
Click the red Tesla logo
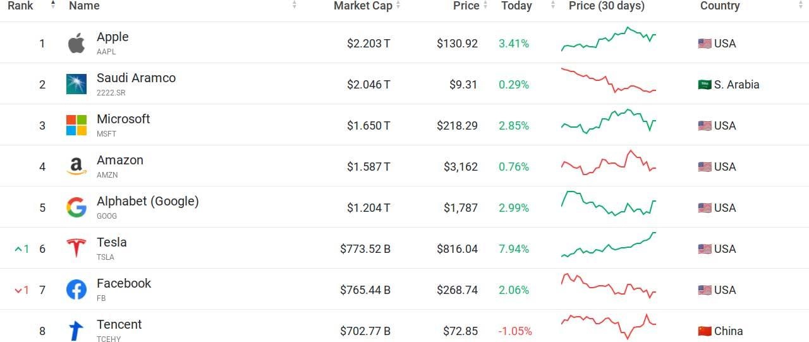[76, 248]
